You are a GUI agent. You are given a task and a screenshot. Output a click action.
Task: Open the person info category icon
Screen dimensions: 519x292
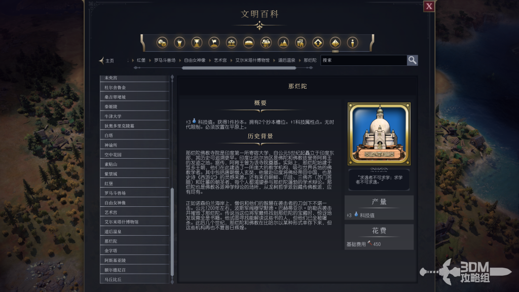pos(353,43)
